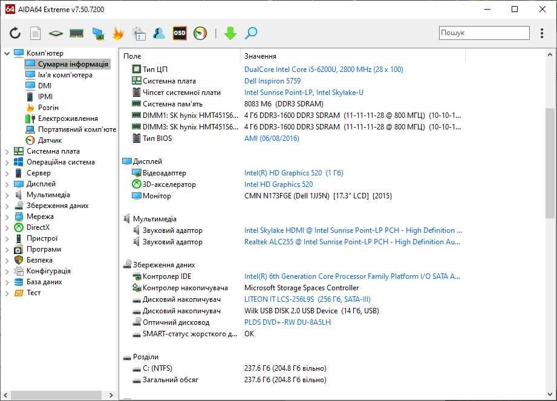Open Датчик sensor tree item
557x401 pixels.
(50, 140)
